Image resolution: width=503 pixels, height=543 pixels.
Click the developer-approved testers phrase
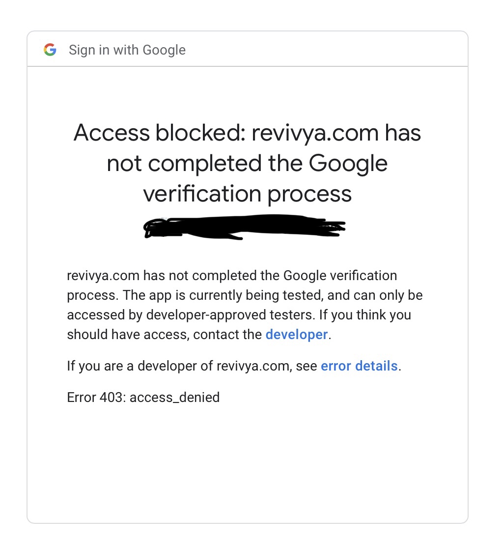coord(231,315)
